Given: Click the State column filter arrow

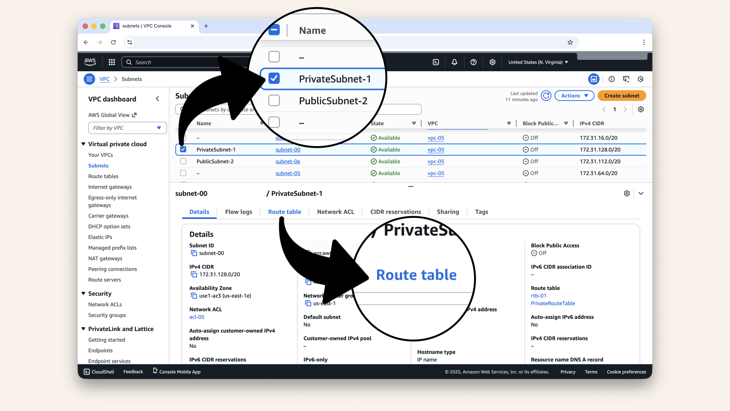Looking at the screenshot, I should [x=414, y=123].
